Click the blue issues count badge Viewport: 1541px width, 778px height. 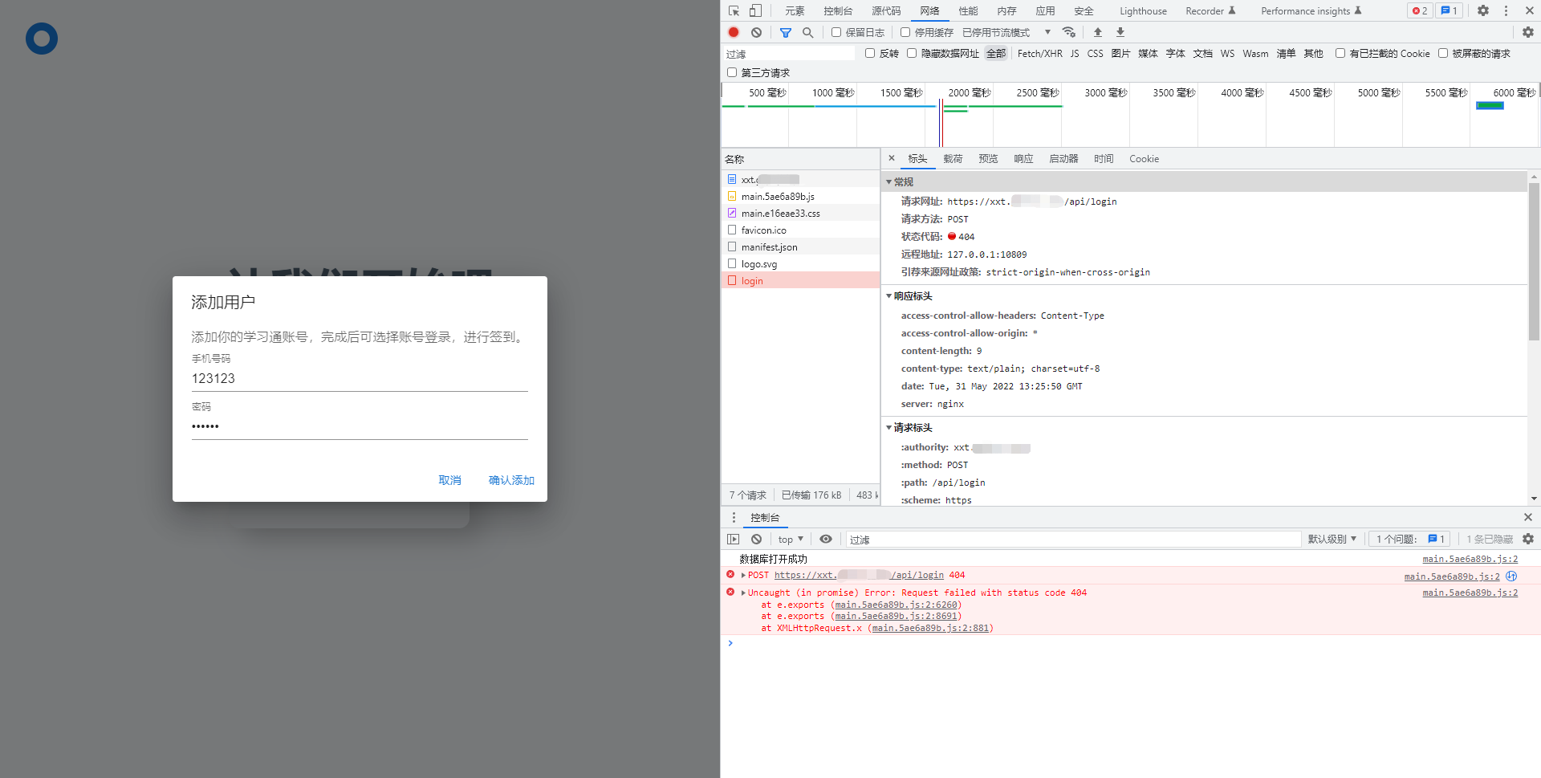tap(1449, 11)
